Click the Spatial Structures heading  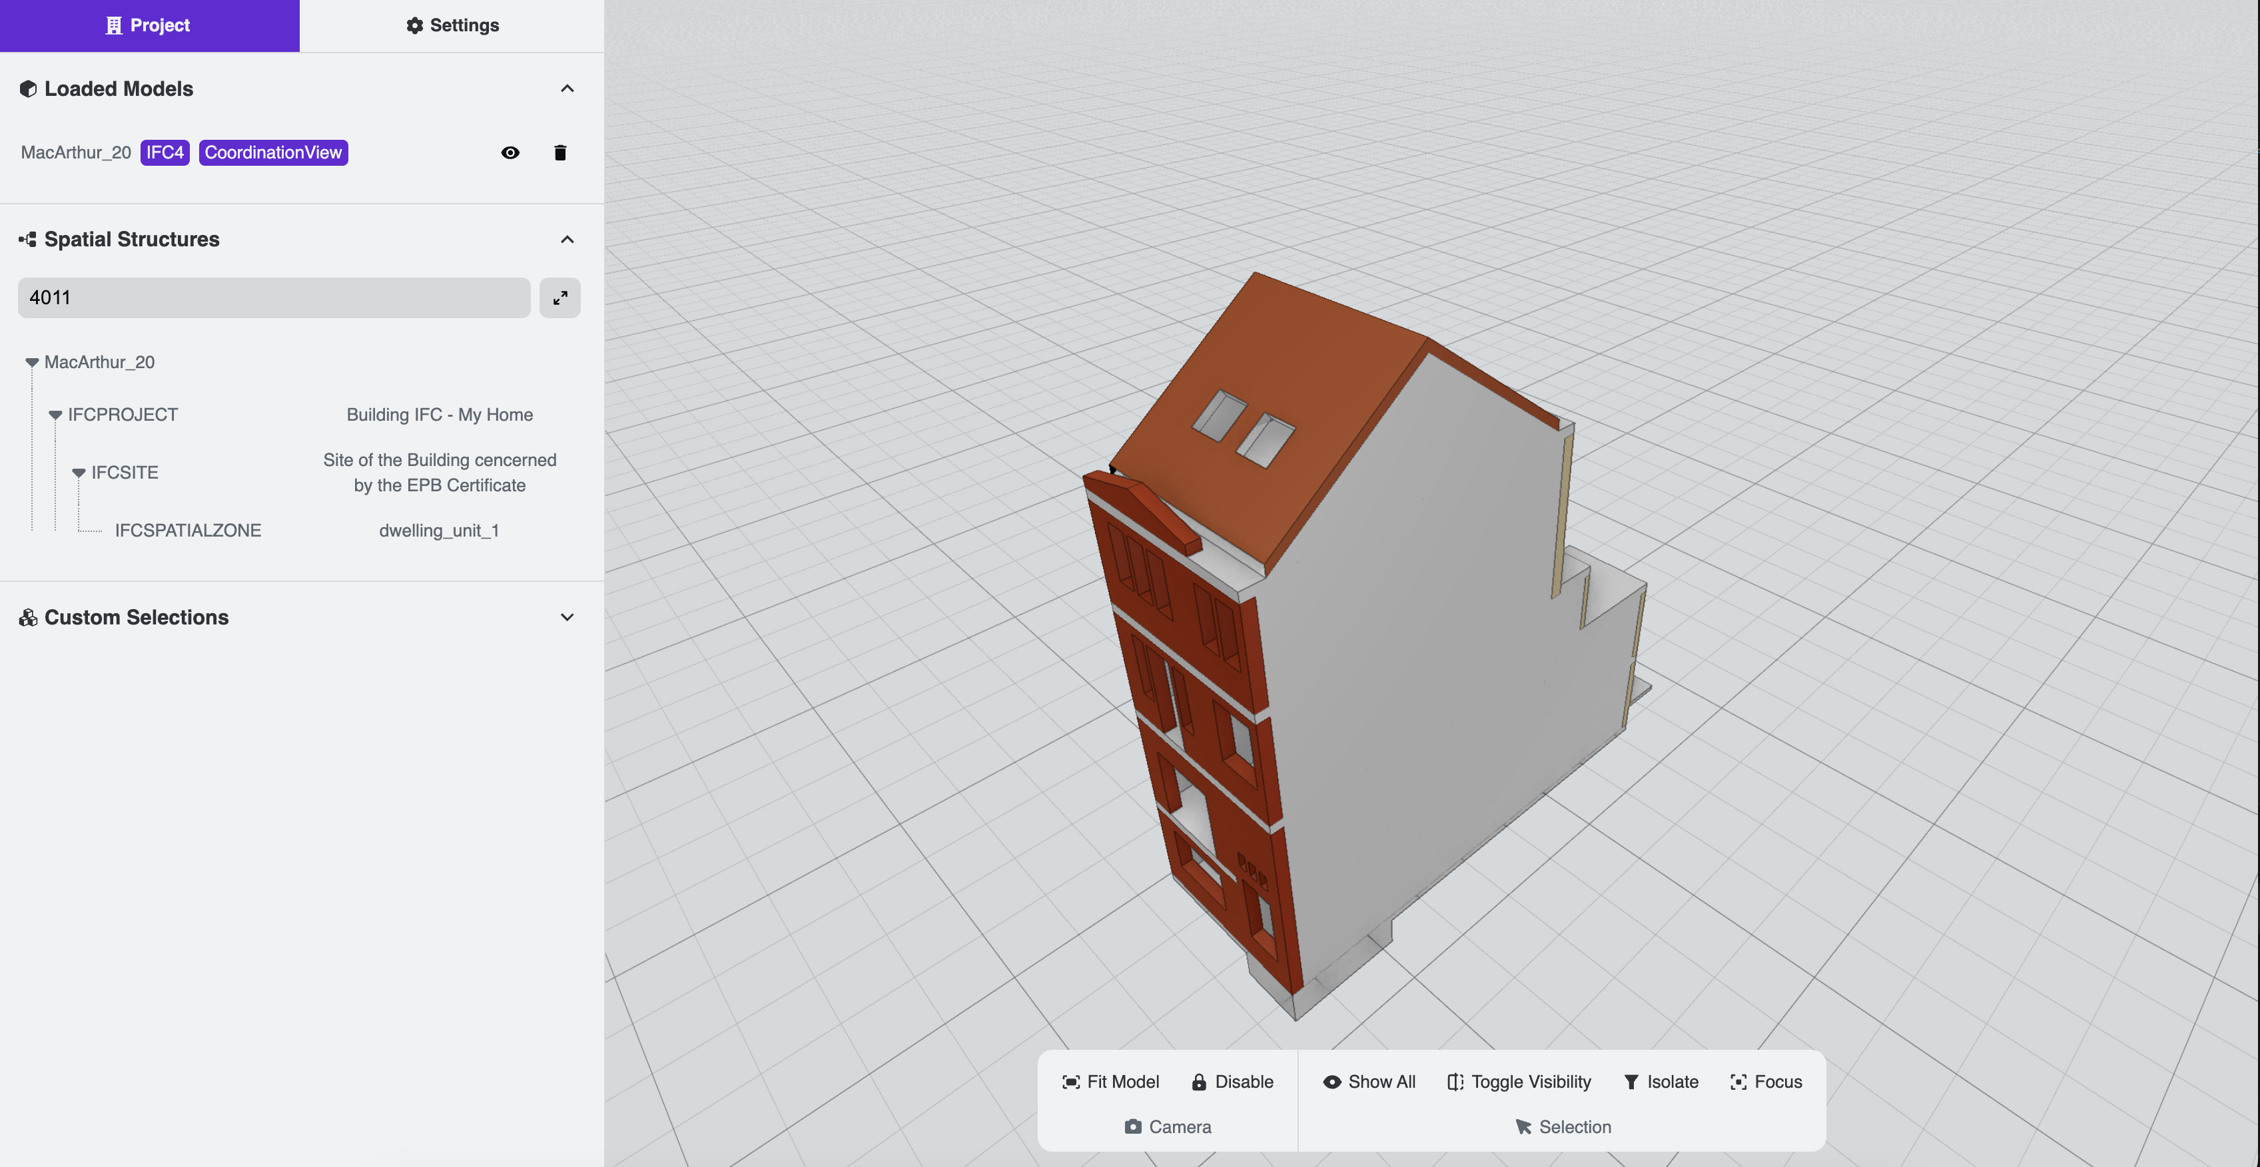tap(132, 240)
